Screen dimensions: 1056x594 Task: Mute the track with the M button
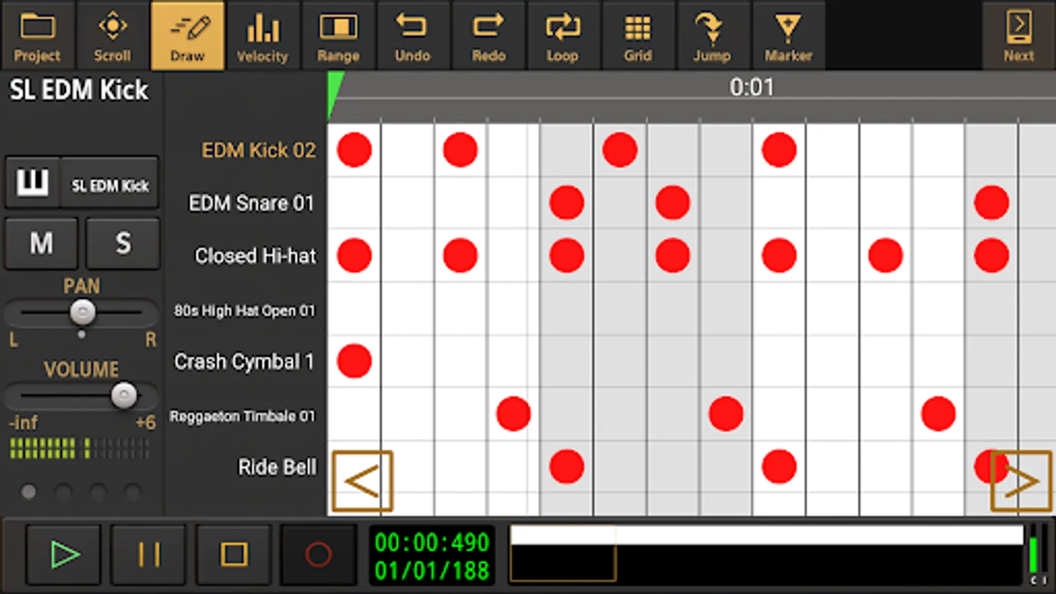[x=42, y=243]
